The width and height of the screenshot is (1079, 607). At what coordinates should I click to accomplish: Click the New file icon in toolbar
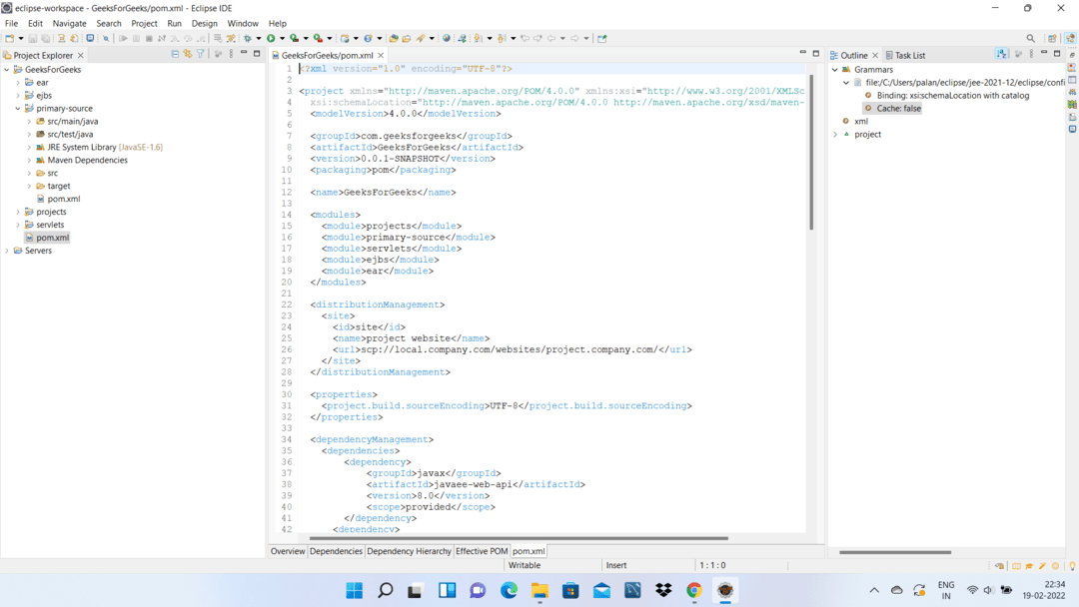[9, 38]
